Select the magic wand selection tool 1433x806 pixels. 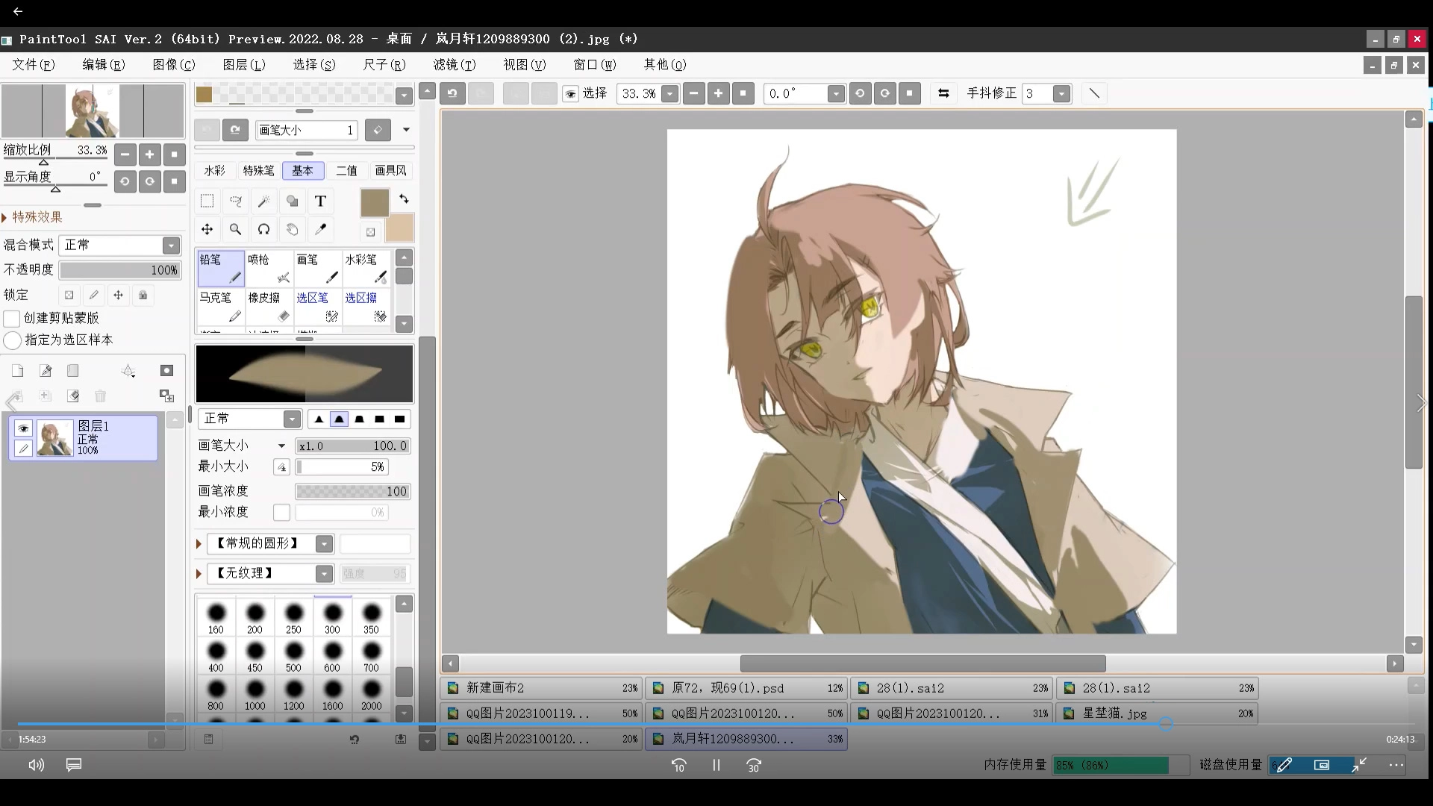[x=263, y=201]
